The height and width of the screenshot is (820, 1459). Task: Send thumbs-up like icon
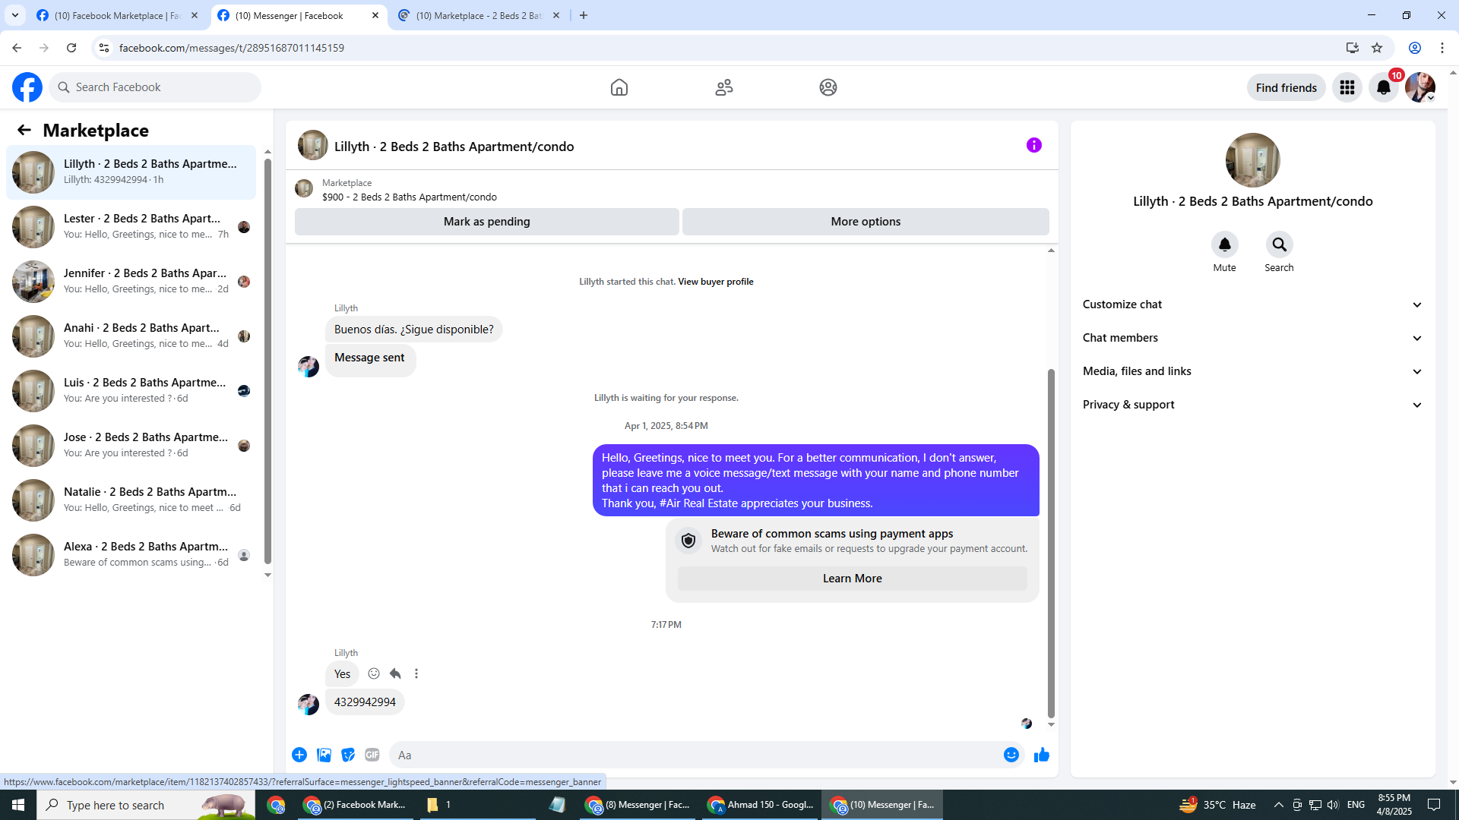click(1041, 755)
